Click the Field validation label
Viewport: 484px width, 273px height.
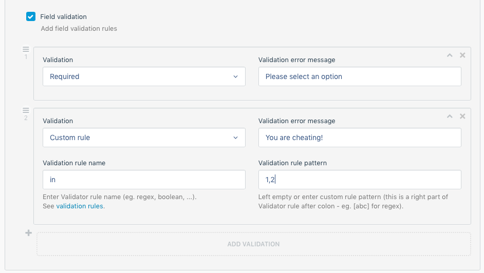63,16
